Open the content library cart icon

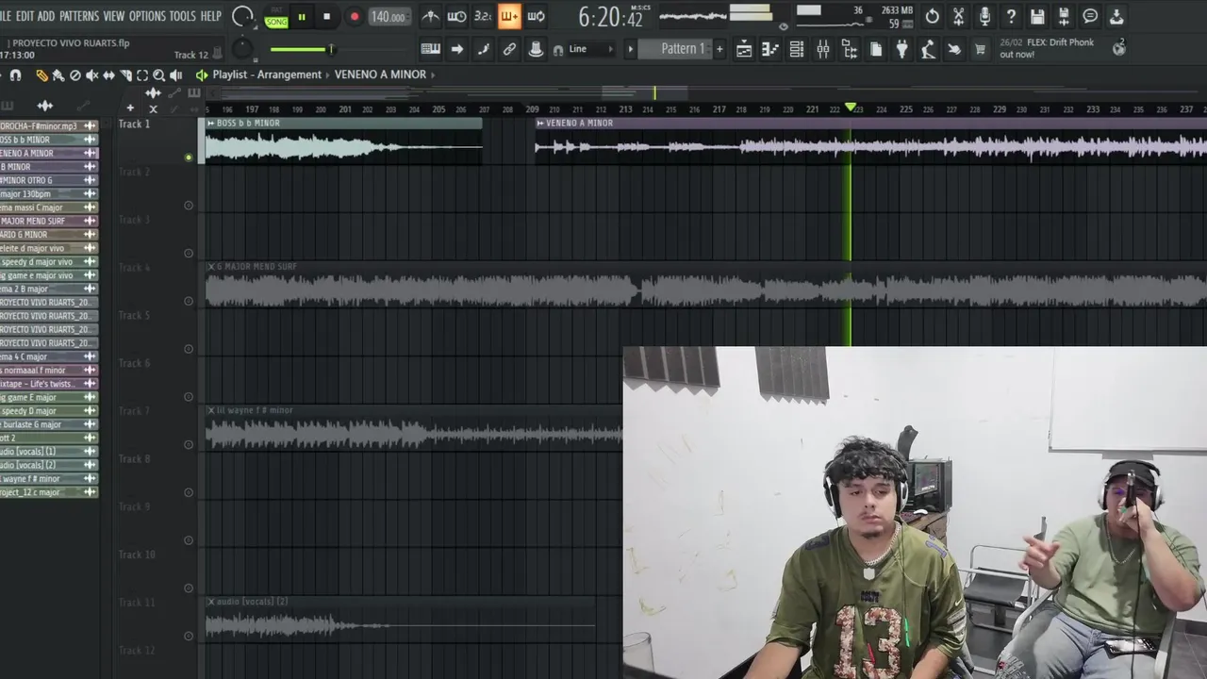tap(980, 49)
